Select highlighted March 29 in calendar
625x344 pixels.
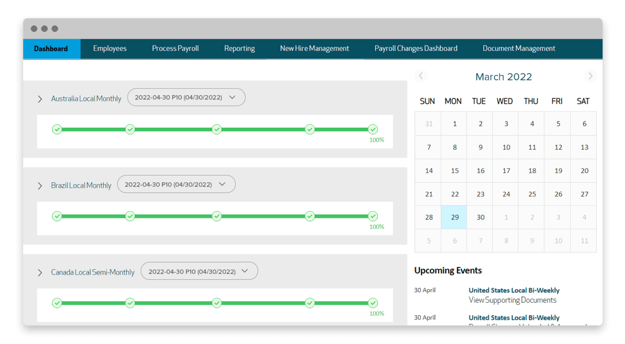click(455, 217)
